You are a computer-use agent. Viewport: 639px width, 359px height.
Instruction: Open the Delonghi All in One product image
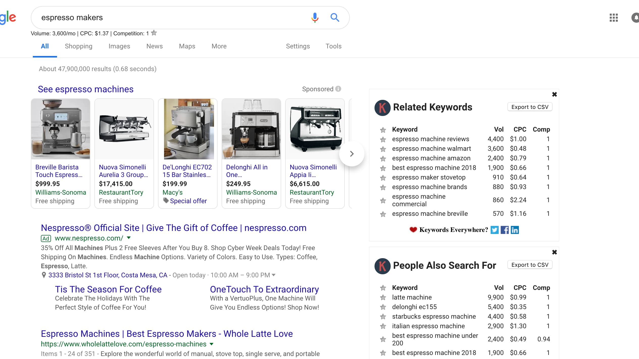(251, 129)
